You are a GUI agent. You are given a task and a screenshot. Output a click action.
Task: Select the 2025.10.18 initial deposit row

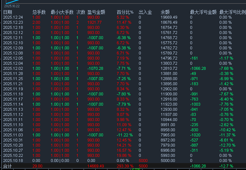coord(13,160)
